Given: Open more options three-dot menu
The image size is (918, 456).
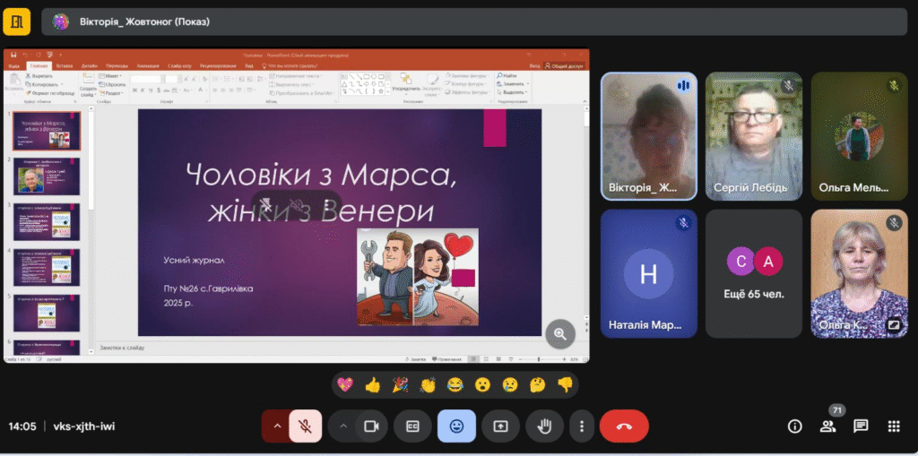Looking at the screenshot, I should tap(583, 426).
